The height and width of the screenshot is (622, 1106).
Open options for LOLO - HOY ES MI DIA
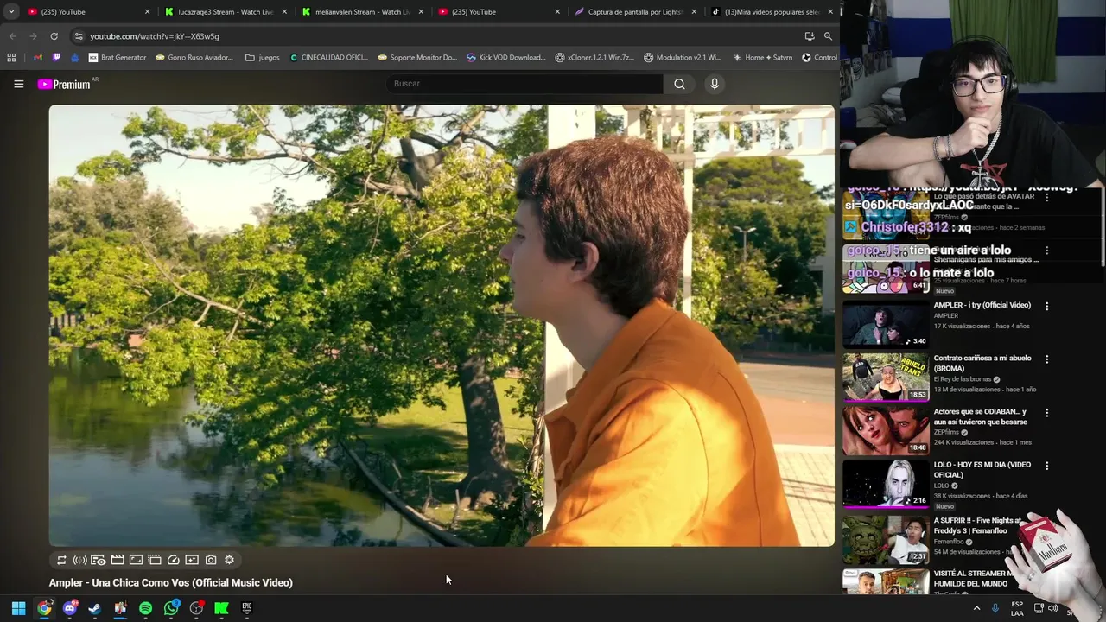point(1046,466)
